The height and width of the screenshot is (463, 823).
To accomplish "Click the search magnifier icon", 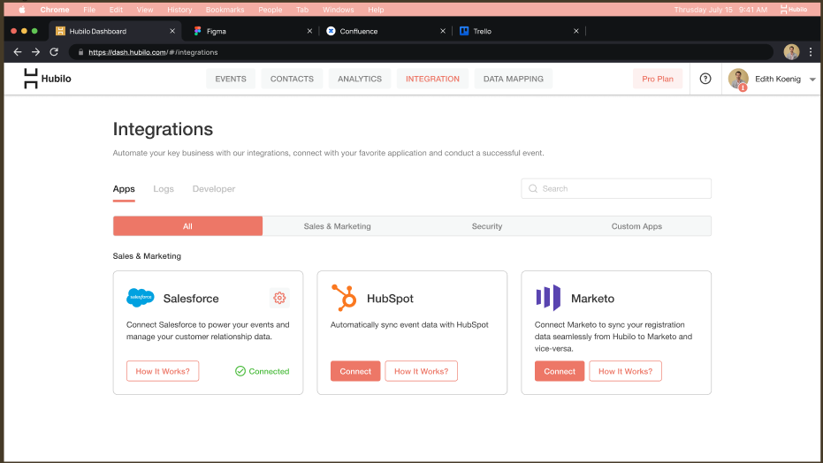I will click(x=533, y=189).
